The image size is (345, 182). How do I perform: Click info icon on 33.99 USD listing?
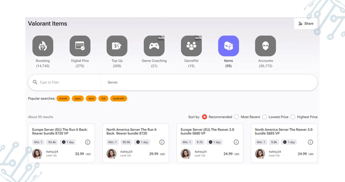click(x=88, y=142)
